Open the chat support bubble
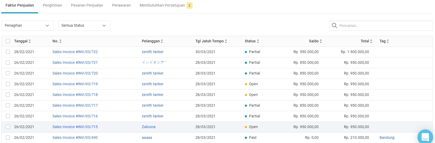 425,137
